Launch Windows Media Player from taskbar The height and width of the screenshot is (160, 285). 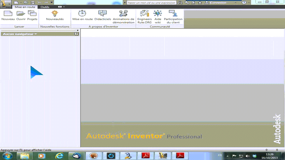(x=42, y=156)
